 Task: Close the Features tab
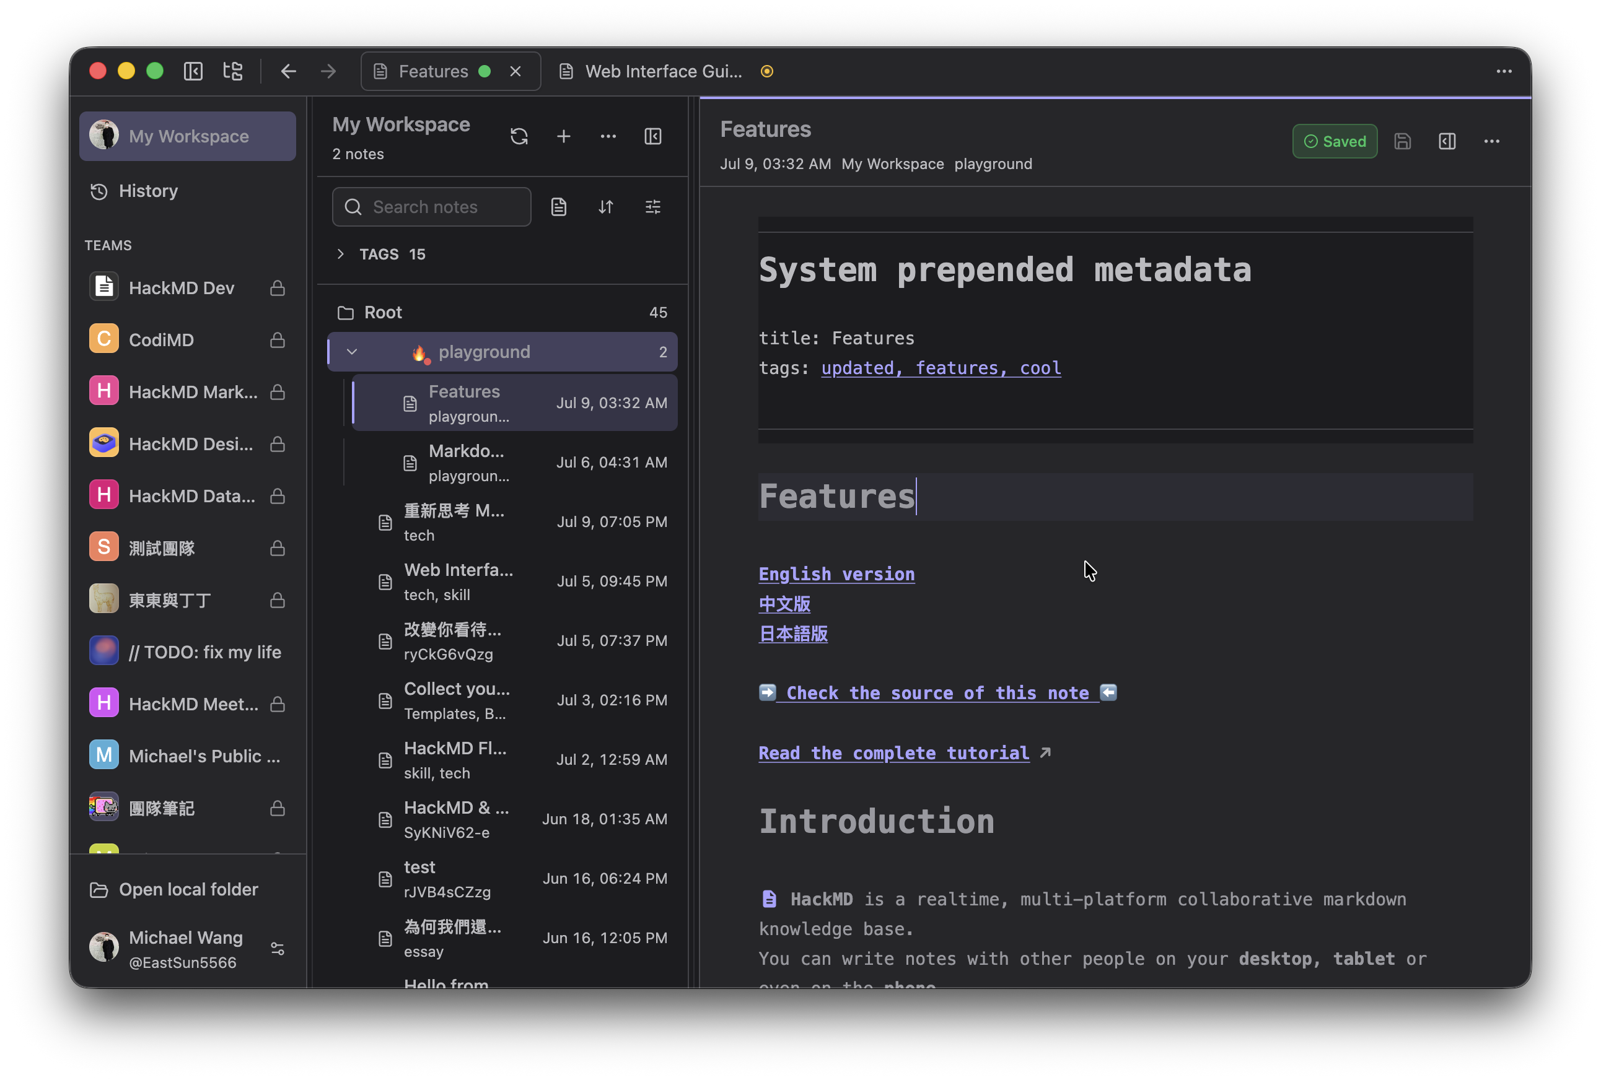point(515,71)
